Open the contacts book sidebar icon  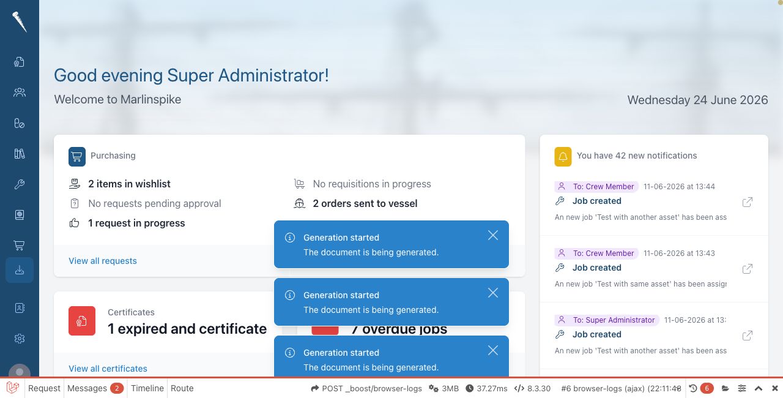[20, 308]
